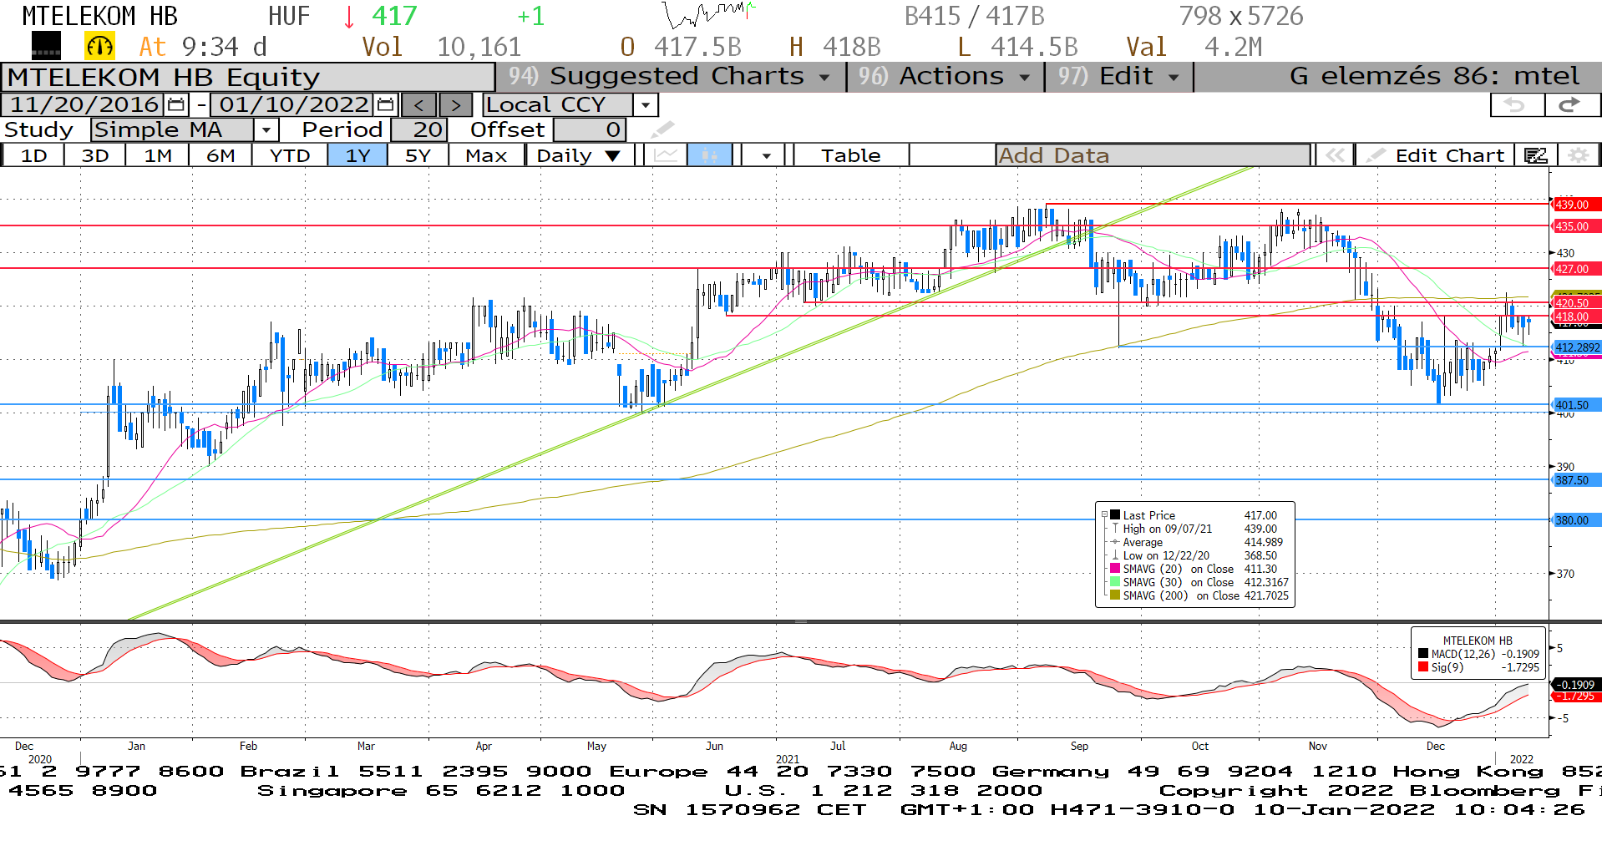
Task: Click the Offset value field
Action: [x=590, y=130]
